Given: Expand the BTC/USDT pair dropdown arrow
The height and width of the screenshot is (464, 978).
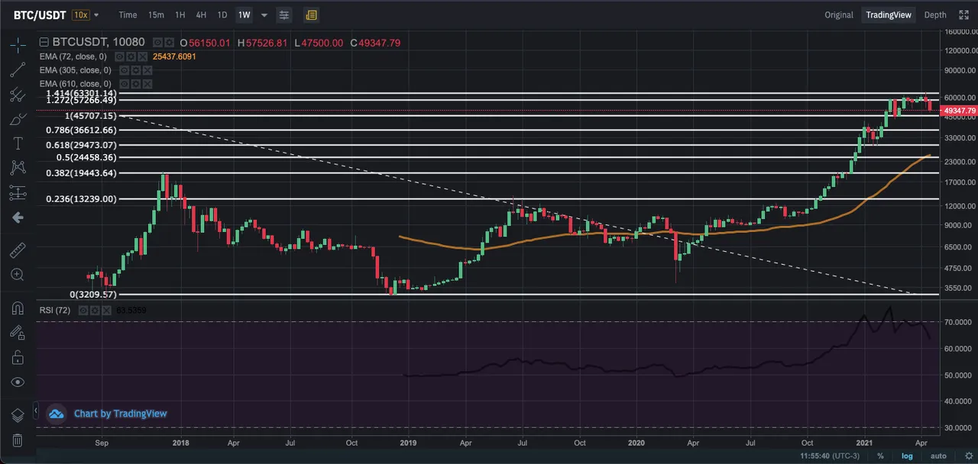Looking at the screenshot, I should coord(96,14).
